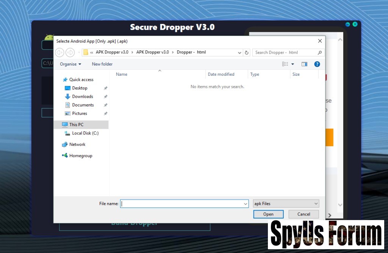Image resolution: width=388 pixels, height=253 pixels.
Task: Expand the Organise dropdown menu
Action: [x=70, y=64]
